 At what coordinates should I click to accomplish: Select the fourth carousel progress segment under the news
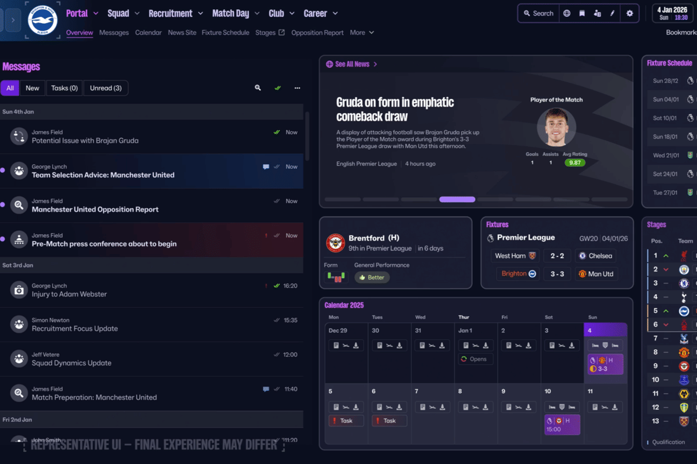[457, 199]
